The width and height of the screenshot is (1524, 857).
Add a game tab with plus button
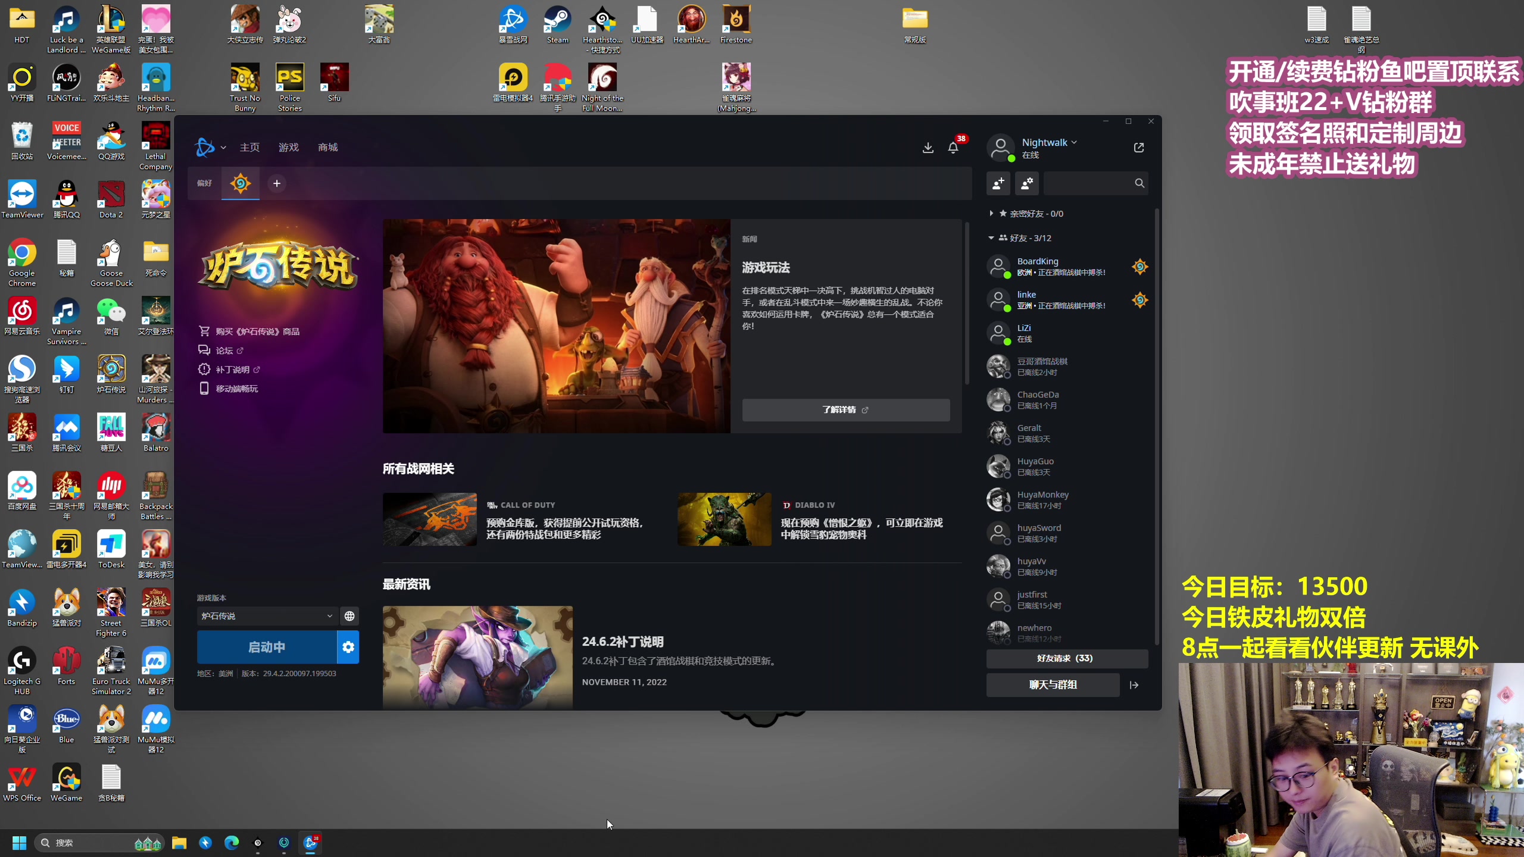pyautogui.click(x=277, y=183)
